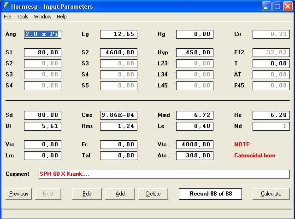Open the Help menu
Image resolution: width=295 pixels, height=219 pixels.
tap(62, 17)
